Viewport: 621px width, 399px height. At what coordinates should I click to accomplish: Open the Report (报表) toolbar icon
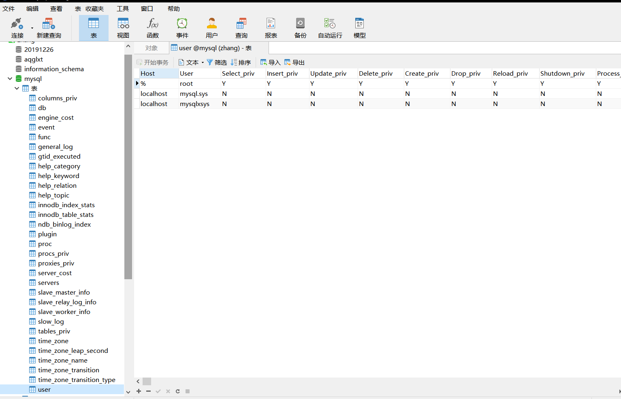click(x=271, y=28)
